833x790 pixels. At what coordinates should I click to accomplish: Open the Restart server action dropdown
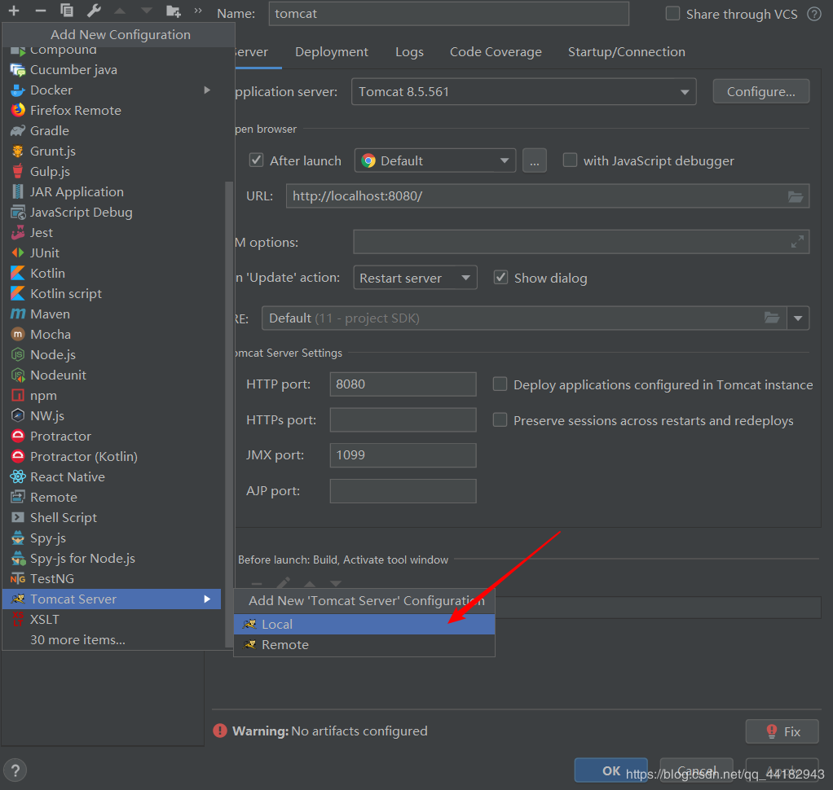[x=415, y=278]
